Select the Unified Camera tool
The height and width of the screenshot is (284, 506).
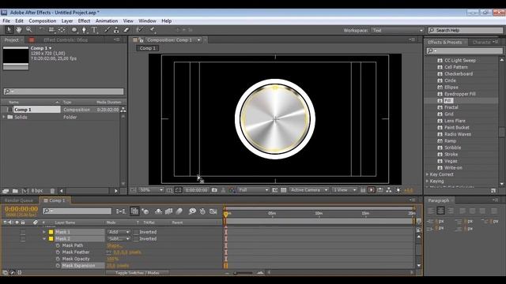pyautogui.click(x=51, y=30)
